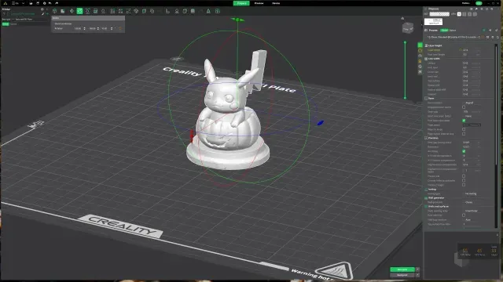Reset rotation using orange reset icon

point(120,28)
